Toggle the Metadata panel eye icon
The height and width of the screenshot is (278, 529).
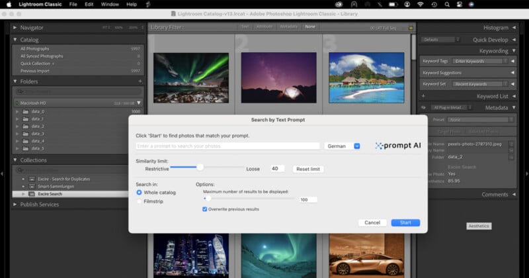[x=423, y=108]
